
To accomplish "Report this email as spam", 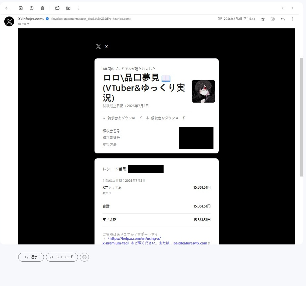I will click(x=31, y=8).
